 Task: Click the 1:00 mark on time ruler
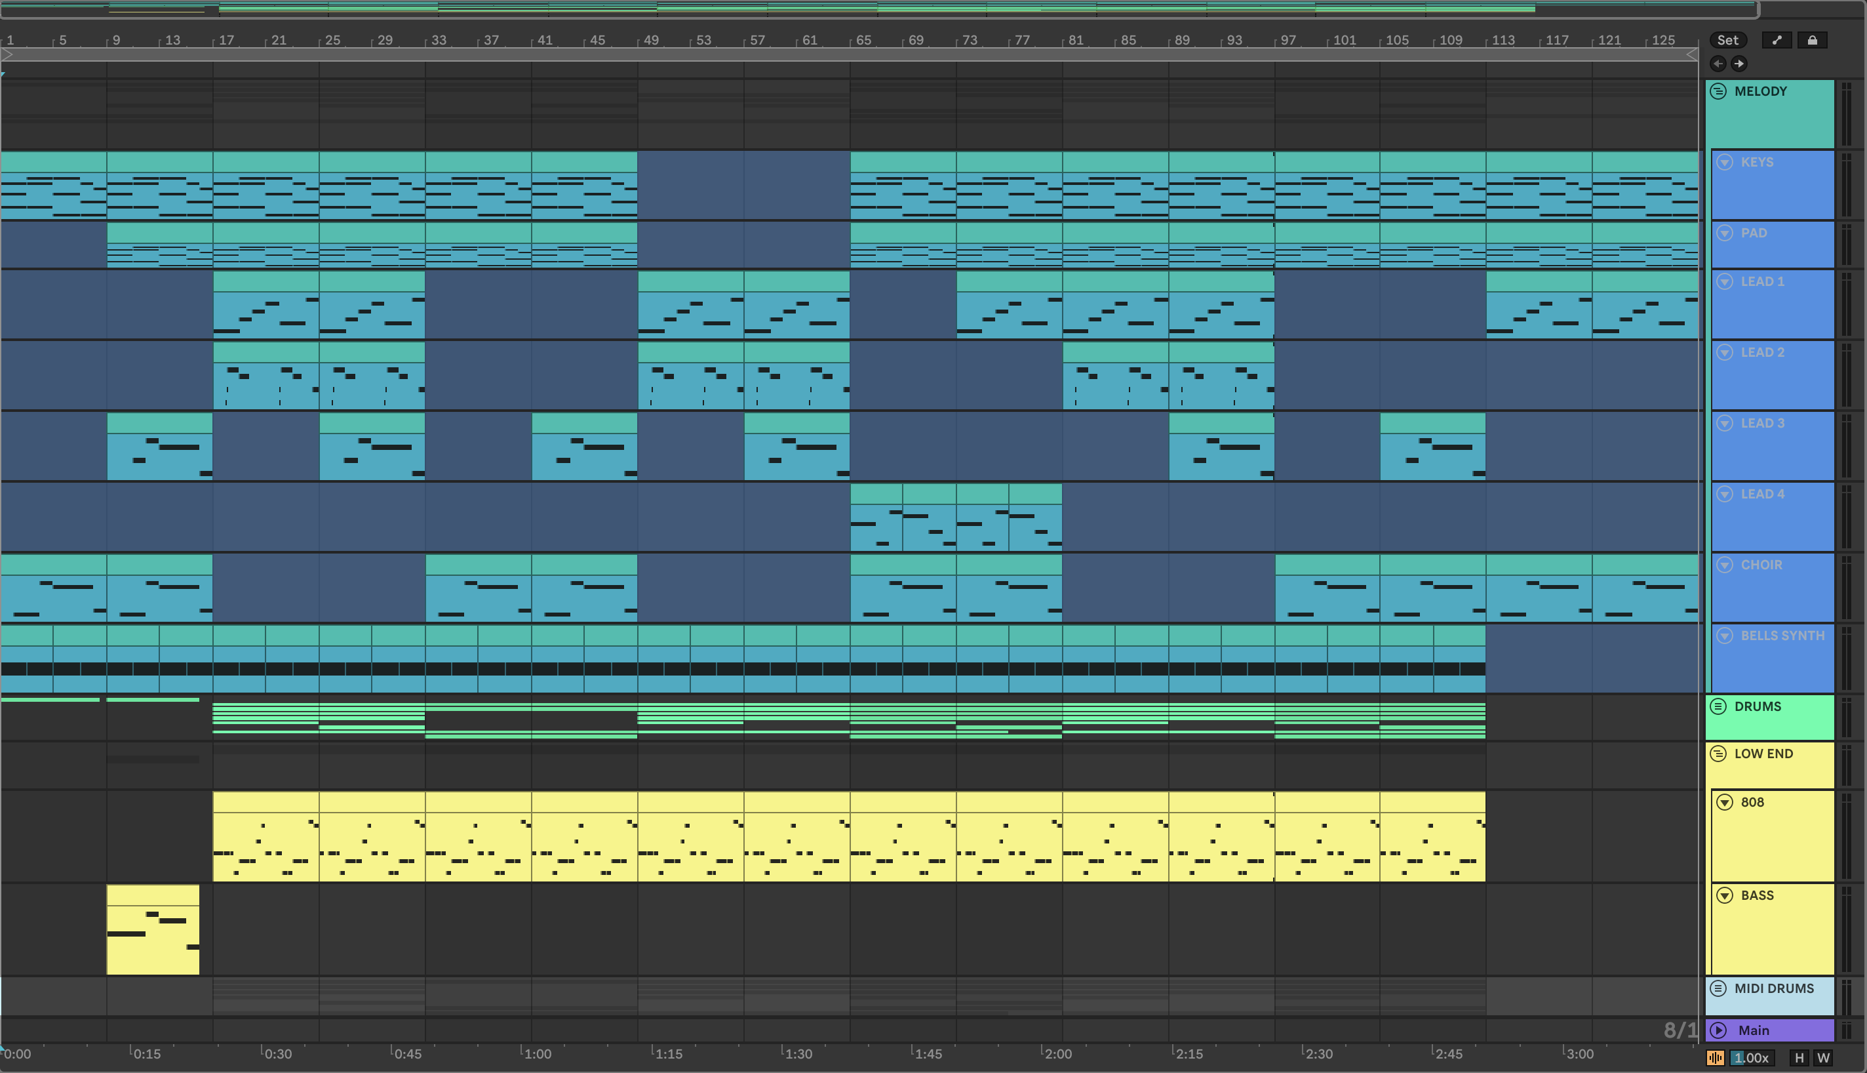point(537,1053)
